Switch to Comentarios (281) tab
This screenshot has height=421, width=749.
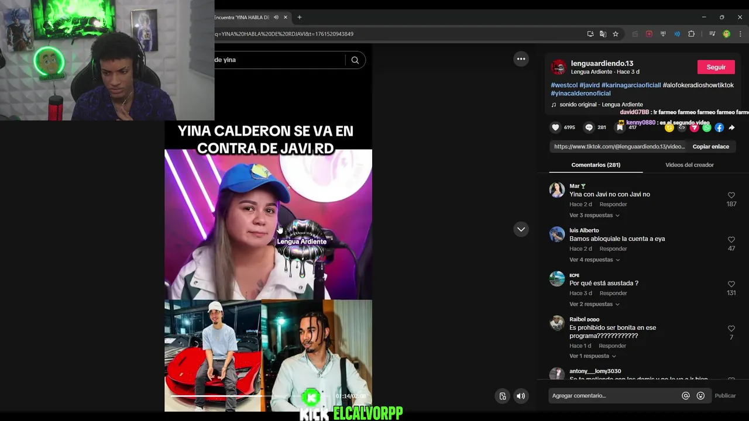click(596, 165)
